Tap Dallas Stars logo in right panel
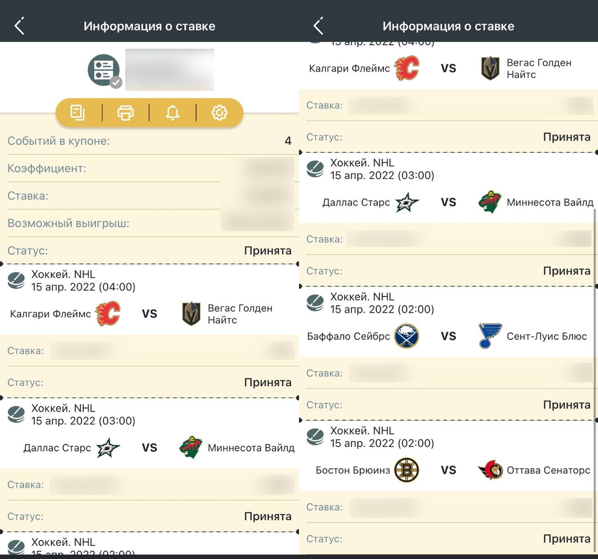This screenshot has height=559, width=598. pyautogui.click(x=407, y=202)
